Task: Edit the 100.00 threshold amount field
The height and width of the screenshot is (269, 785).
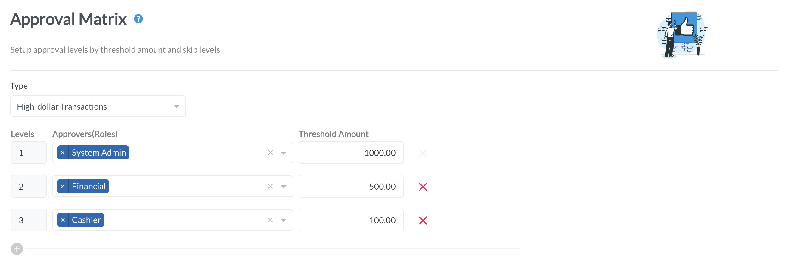Action: (351, 220)
